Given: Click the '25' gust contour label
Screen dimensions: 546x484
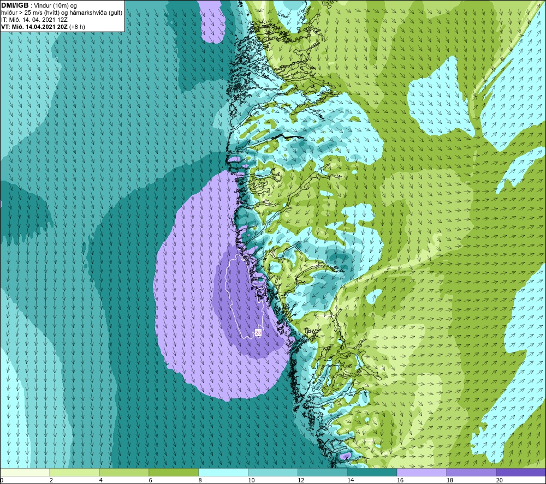Looking at the screenshot, I should 258,333.
